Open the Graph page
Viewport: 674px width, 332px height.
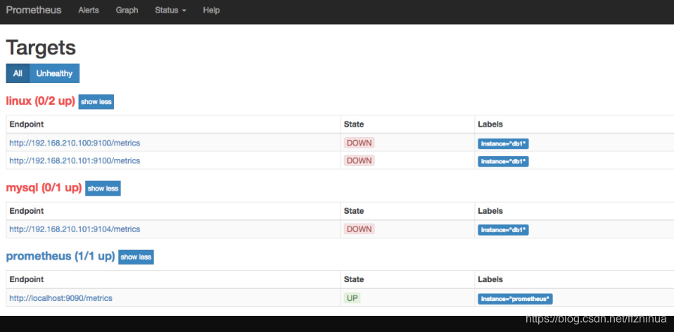tap(127, 10)
